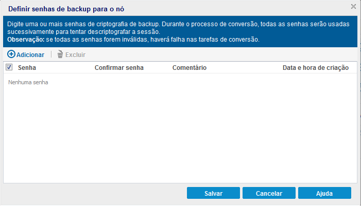Image resolution: width=361 pixels, height=206 pixels.
Task: Click the Adicionar text label
Action: click(x=30, y=54)
